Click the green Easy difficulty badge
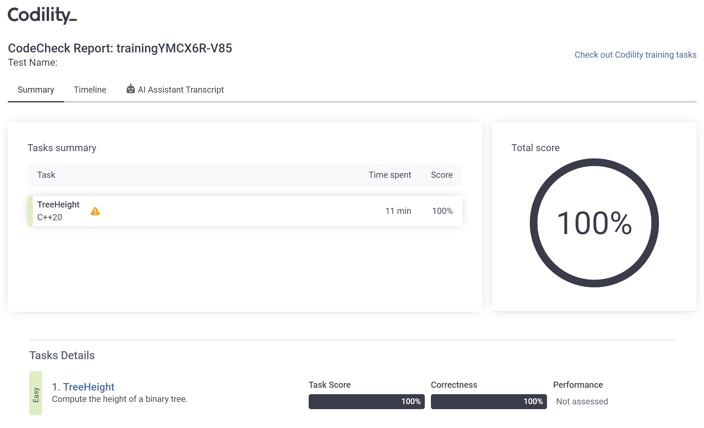 36,393
